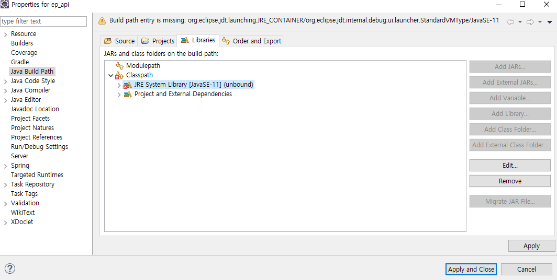
Task: Click the Modulepath icon
Action: (x=120, y=66)
